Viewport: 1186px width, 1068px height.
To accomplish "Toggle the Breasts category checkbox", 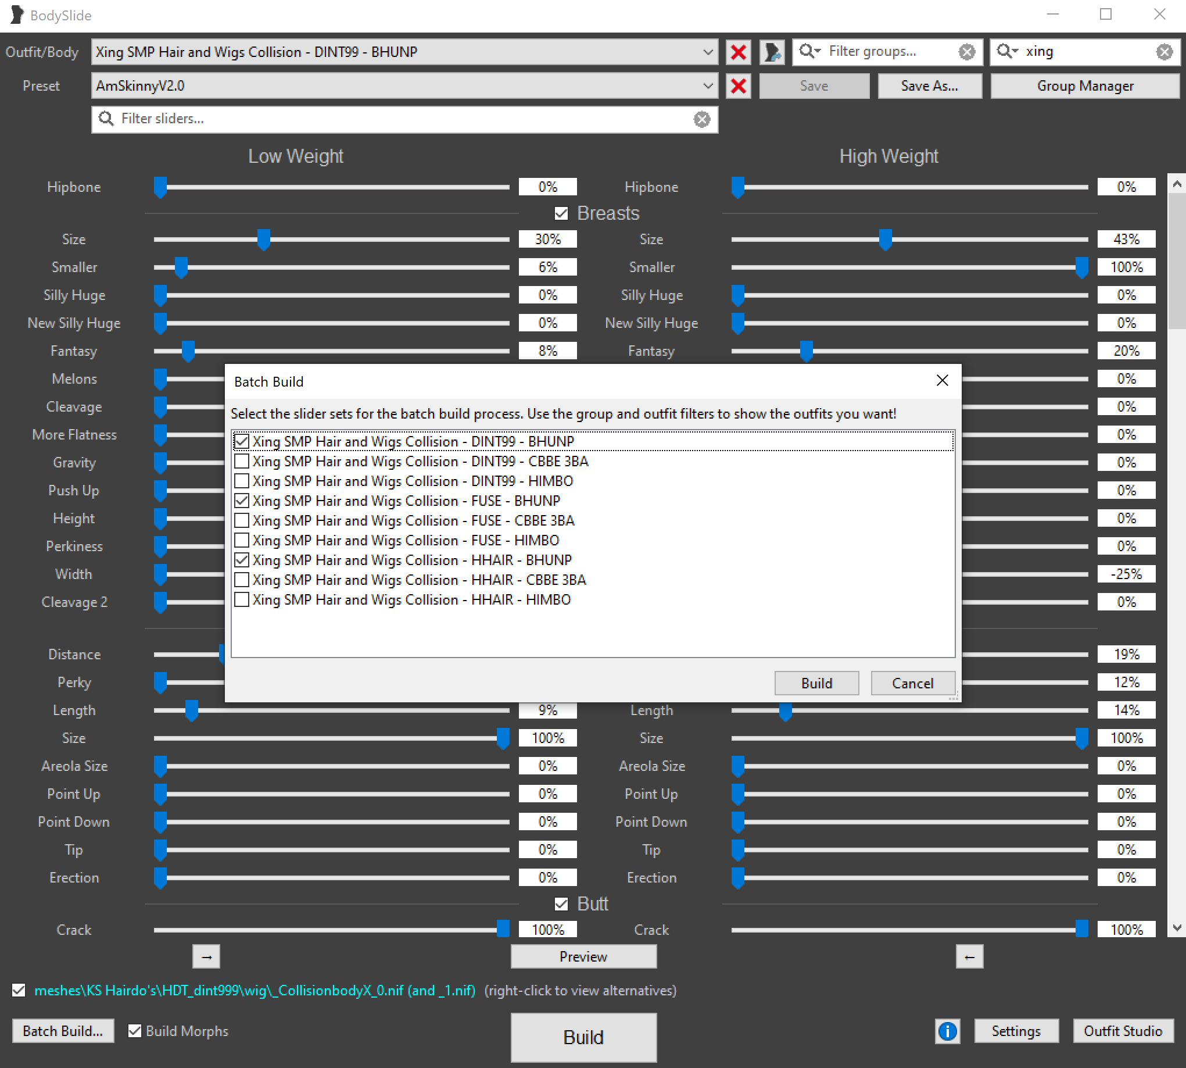I will click(561, 213).
